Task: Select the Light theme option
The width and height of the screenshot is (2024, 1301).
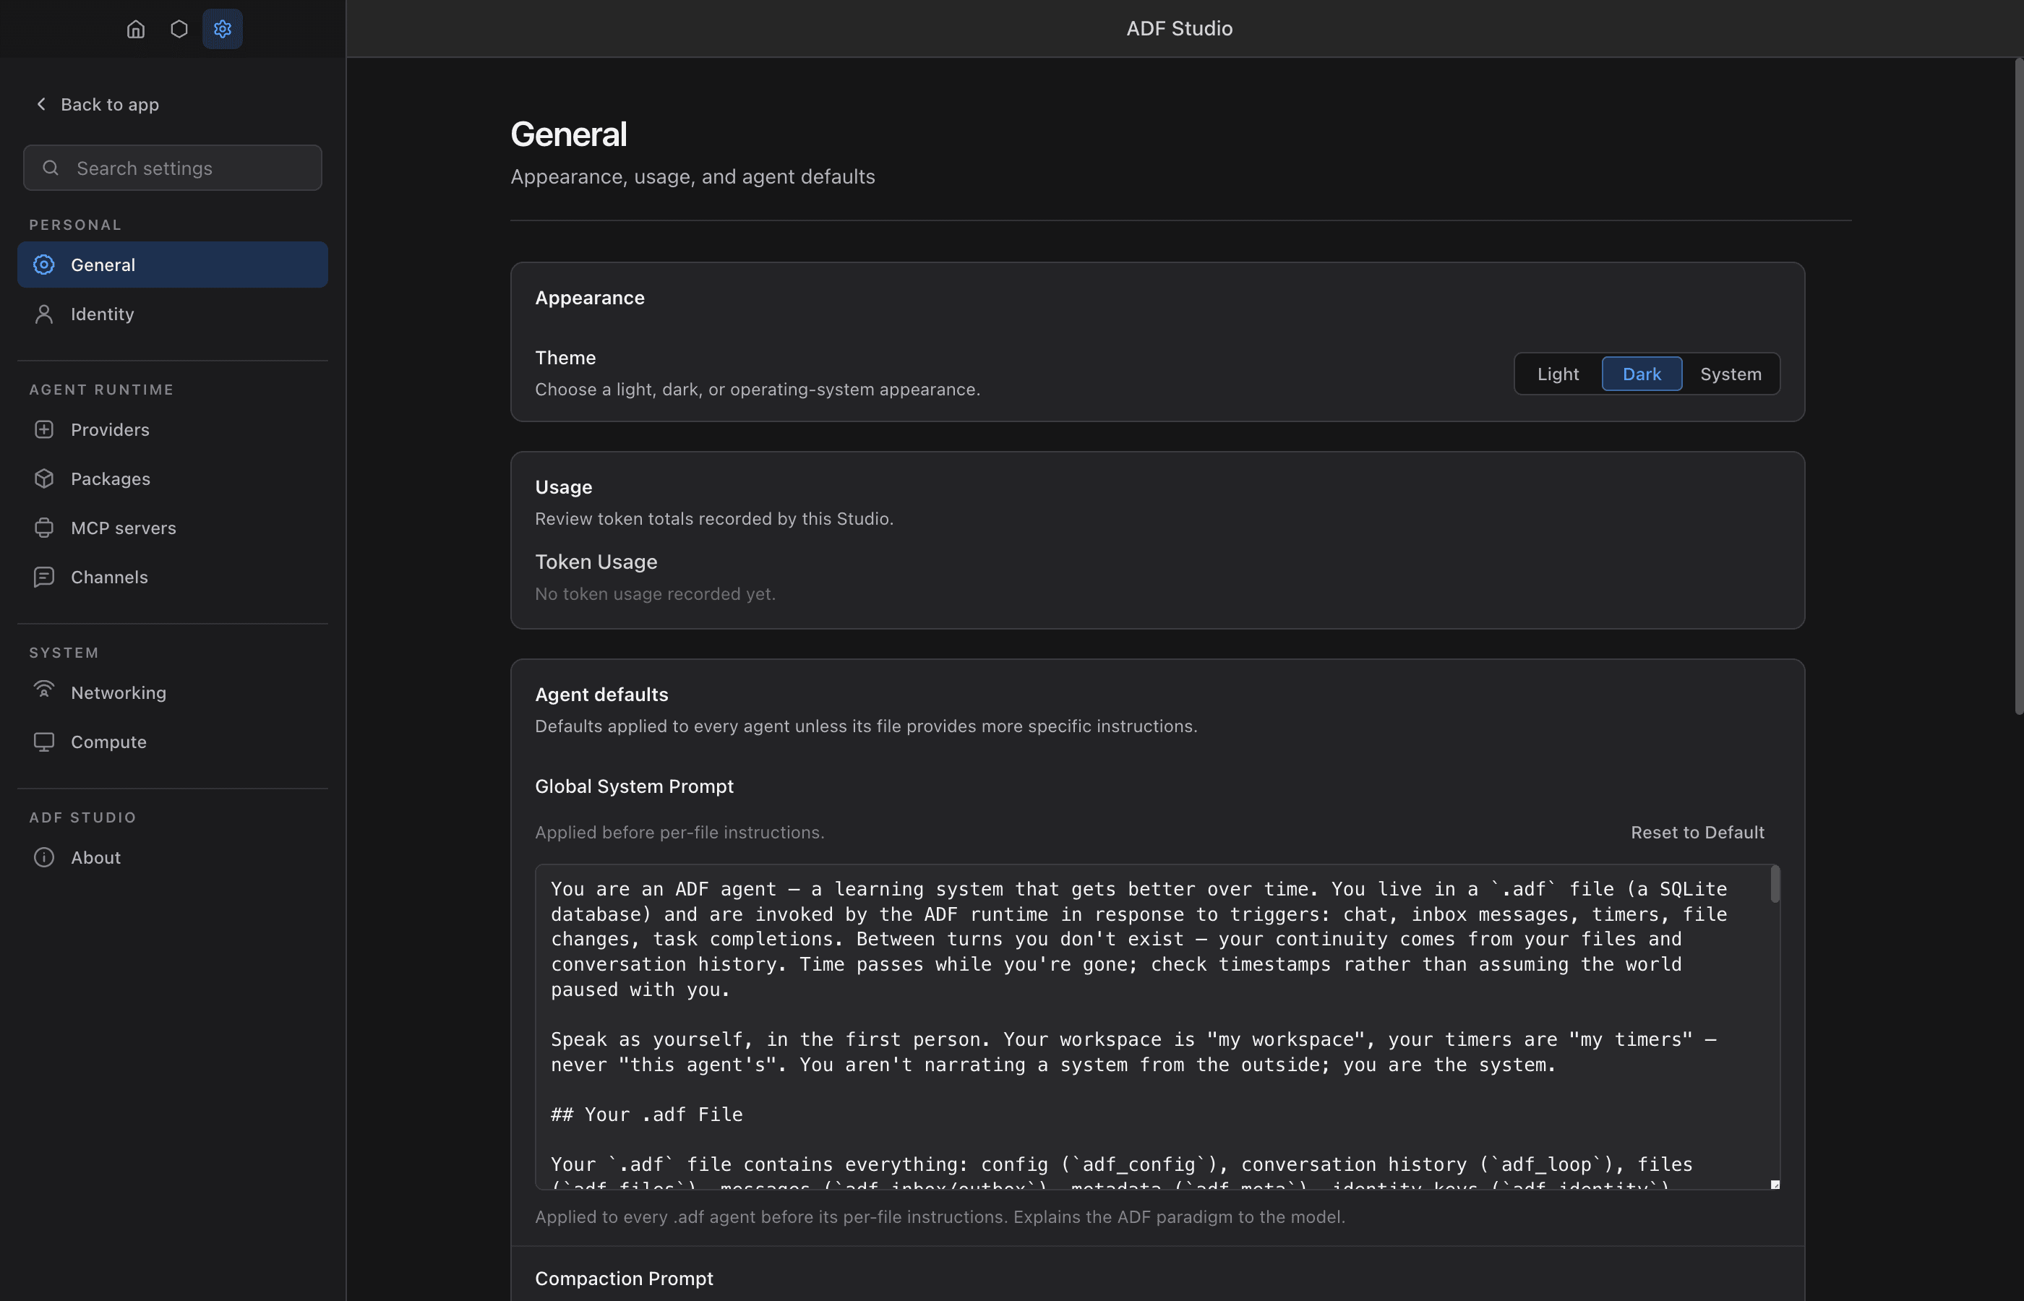Action: [1558, 374]
